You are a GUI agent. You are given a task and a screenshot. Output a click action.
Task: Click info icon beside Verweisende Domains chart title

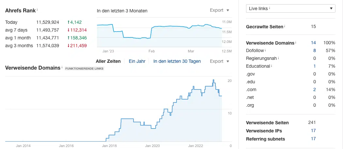click(x=62, y=67)
